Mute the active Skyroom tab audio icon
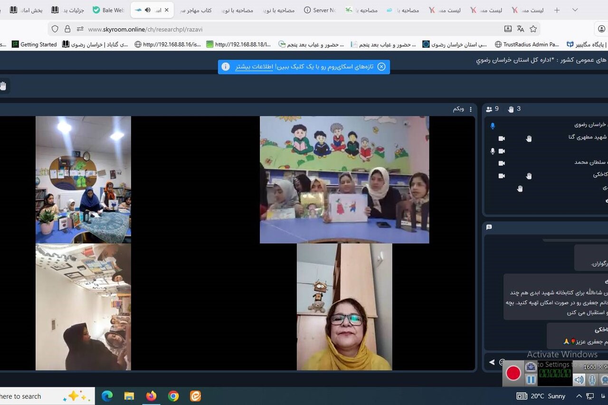 click(148, 10)
